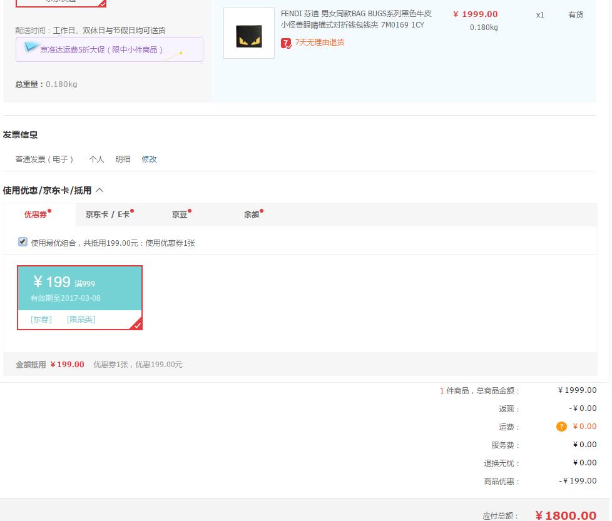The image size is (612, 521).
Task: Click the 7天无理由退货 link
Action: [x=319, y=43]
